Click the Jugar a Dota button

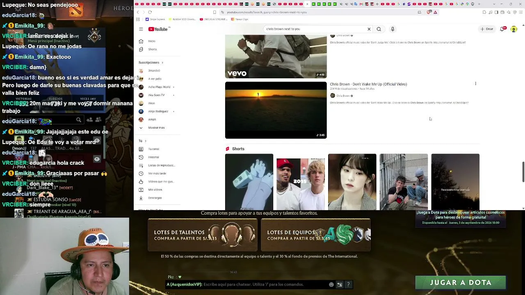pos(461,282)
